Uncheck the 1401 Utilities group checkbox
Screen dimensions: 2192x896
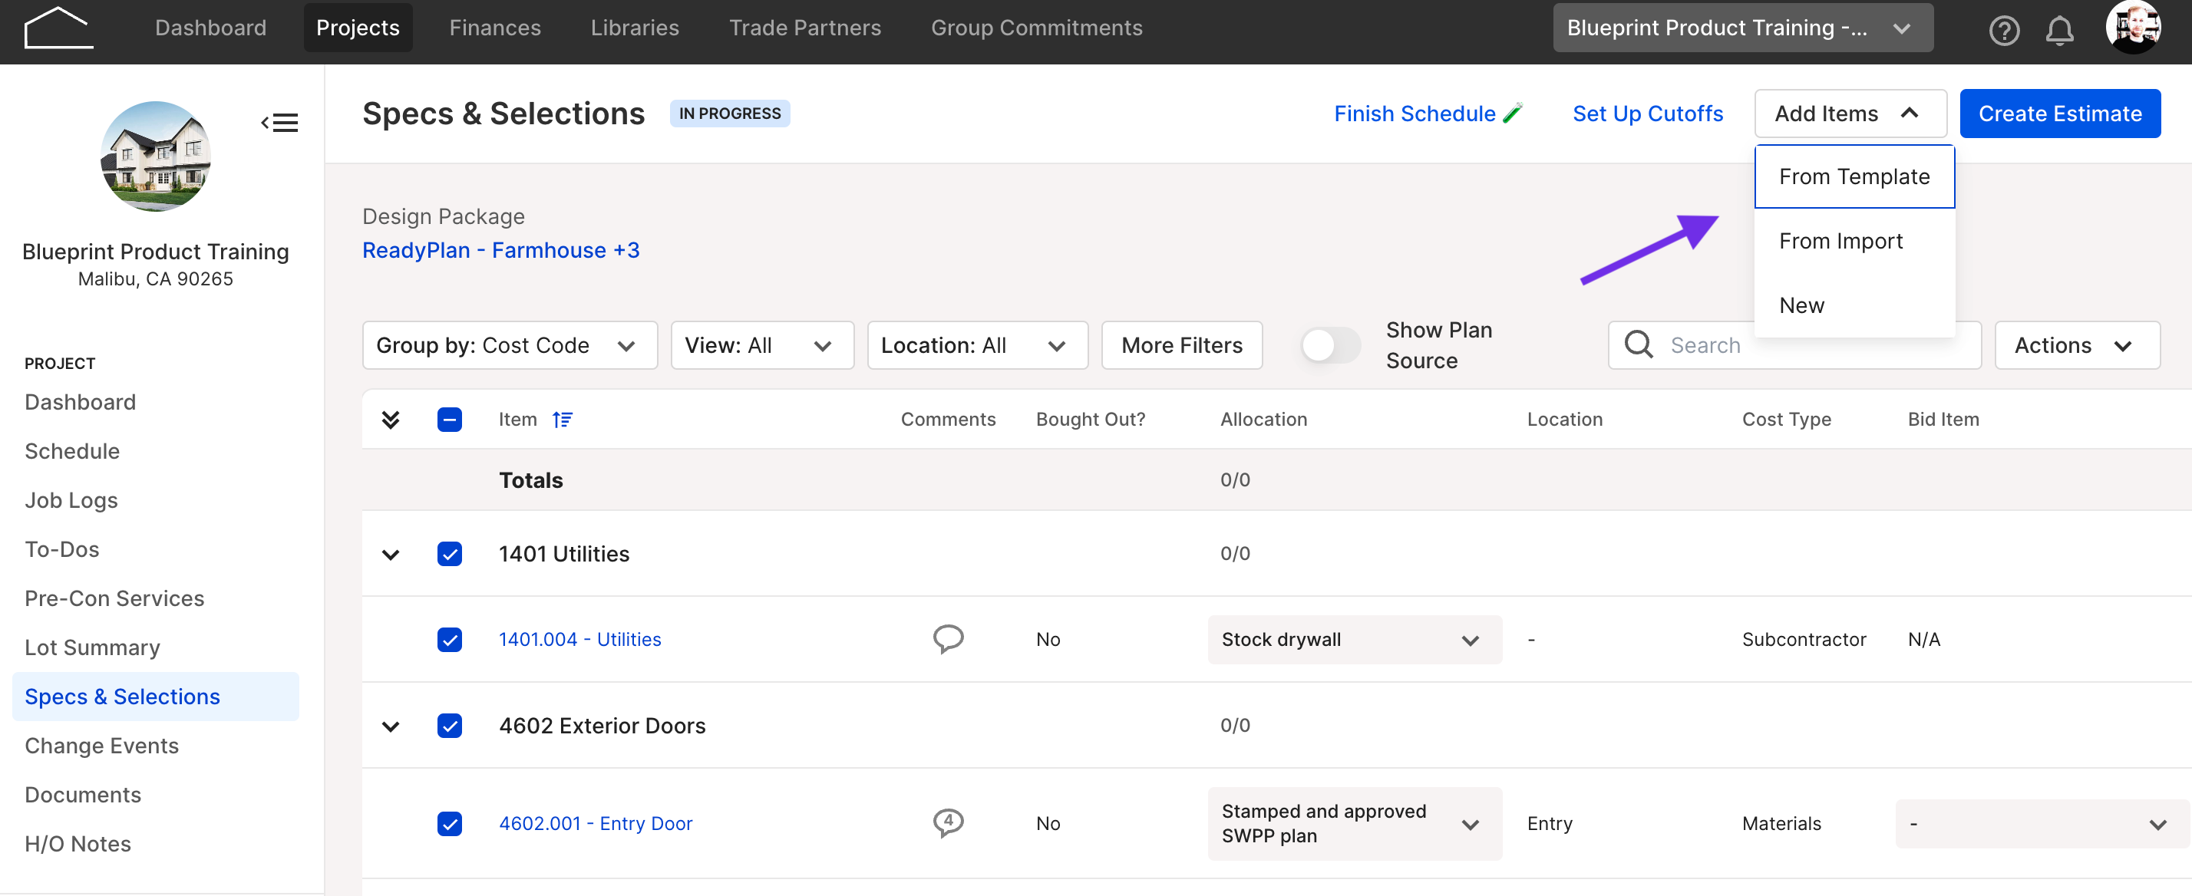click(x=449, y=554)
